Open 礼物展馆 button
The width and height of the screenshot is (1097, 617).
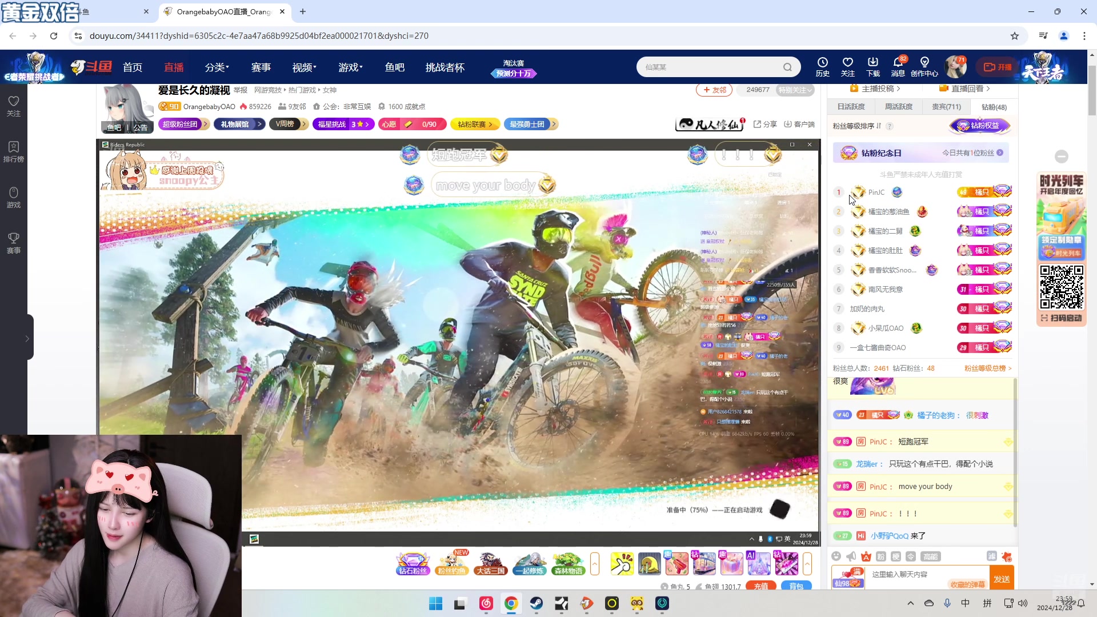pos(239,124)
